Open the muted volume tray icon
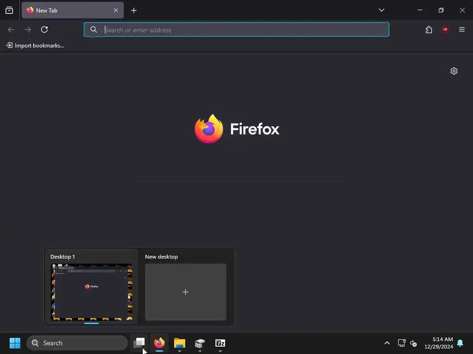 pos(413,343)
